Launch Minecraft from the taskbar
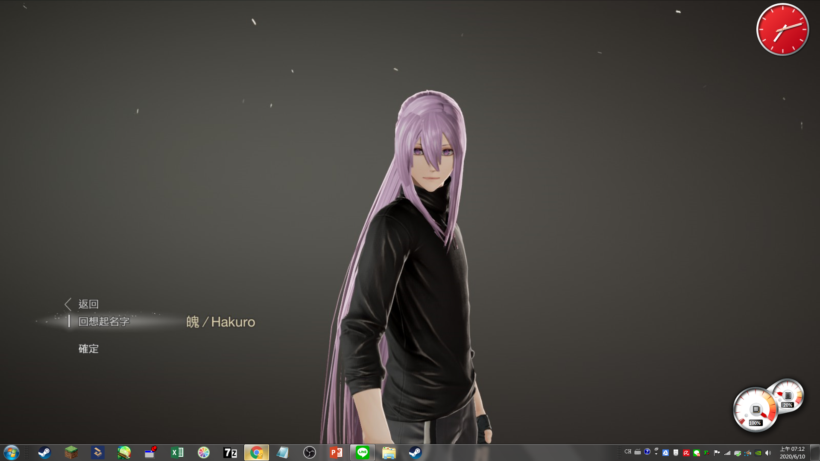 pyautogui.click(x=71, y=452)
